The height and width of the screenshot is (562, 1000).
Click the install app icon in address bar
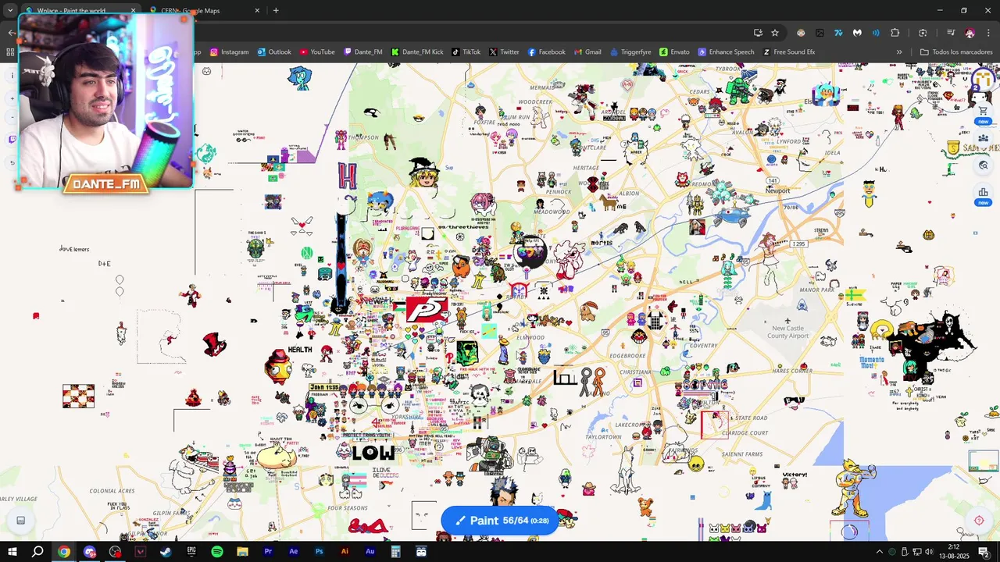[758, 33]
